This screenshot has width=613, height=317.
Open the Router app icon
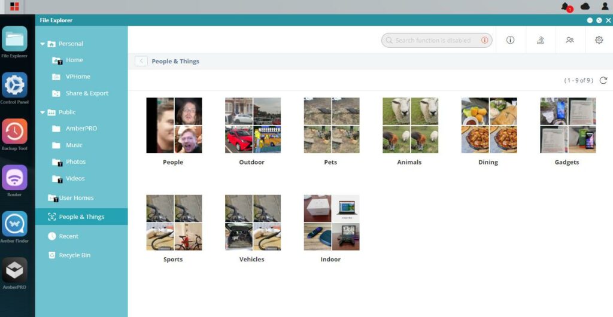pos(14,178)
